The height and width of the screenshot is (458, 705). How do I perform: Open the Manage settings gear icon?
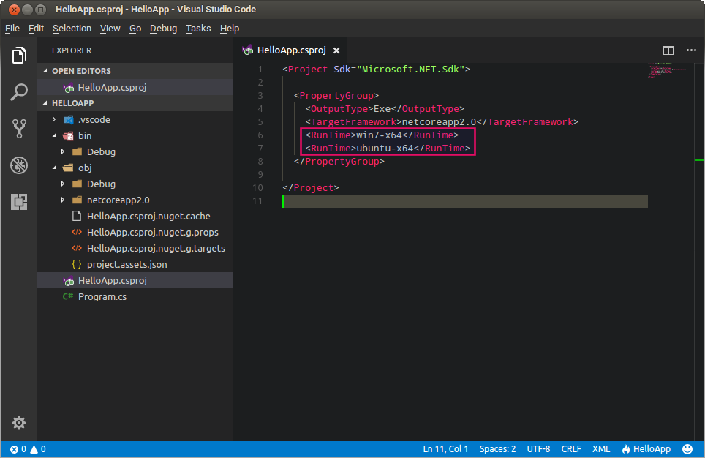[x=18, y=423]
